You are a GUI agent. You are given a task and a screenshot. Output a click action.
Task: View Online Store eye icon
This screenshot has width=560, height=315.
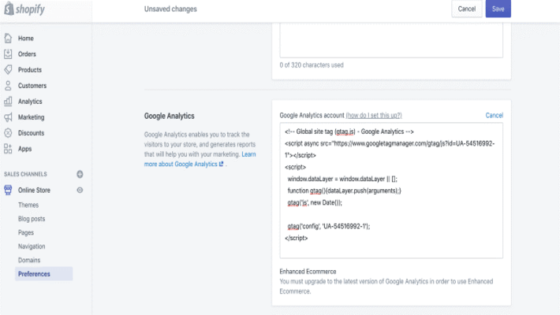coord(80,190)
